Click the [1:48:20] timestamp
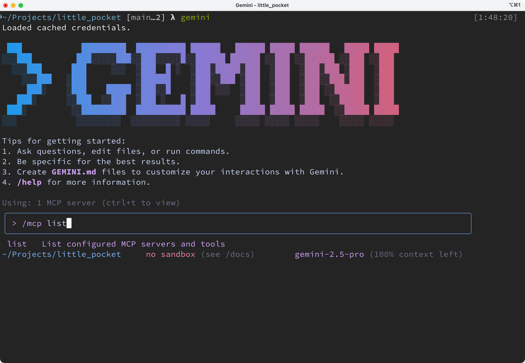The image size is (525, 363). [x=495, y=17]
